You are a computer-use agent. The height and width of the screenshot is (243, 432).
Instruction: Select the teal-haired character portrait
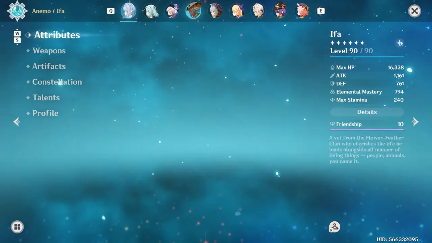pyautogui.click(x=150, y=11)
